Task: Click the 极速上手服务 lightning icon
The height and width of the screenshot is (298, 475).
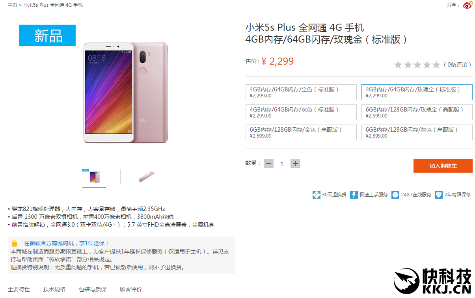Action: [x=354, y=195]
